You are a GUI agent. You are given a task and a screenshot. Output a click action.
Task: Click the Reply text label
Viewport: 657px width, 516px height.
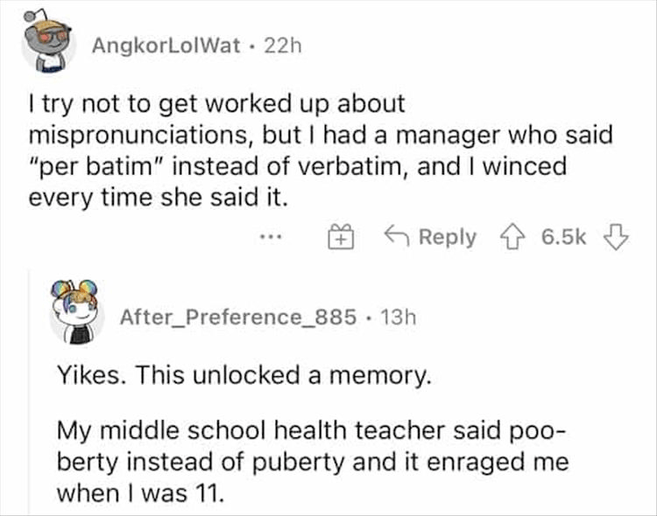[x=447, y=237]
